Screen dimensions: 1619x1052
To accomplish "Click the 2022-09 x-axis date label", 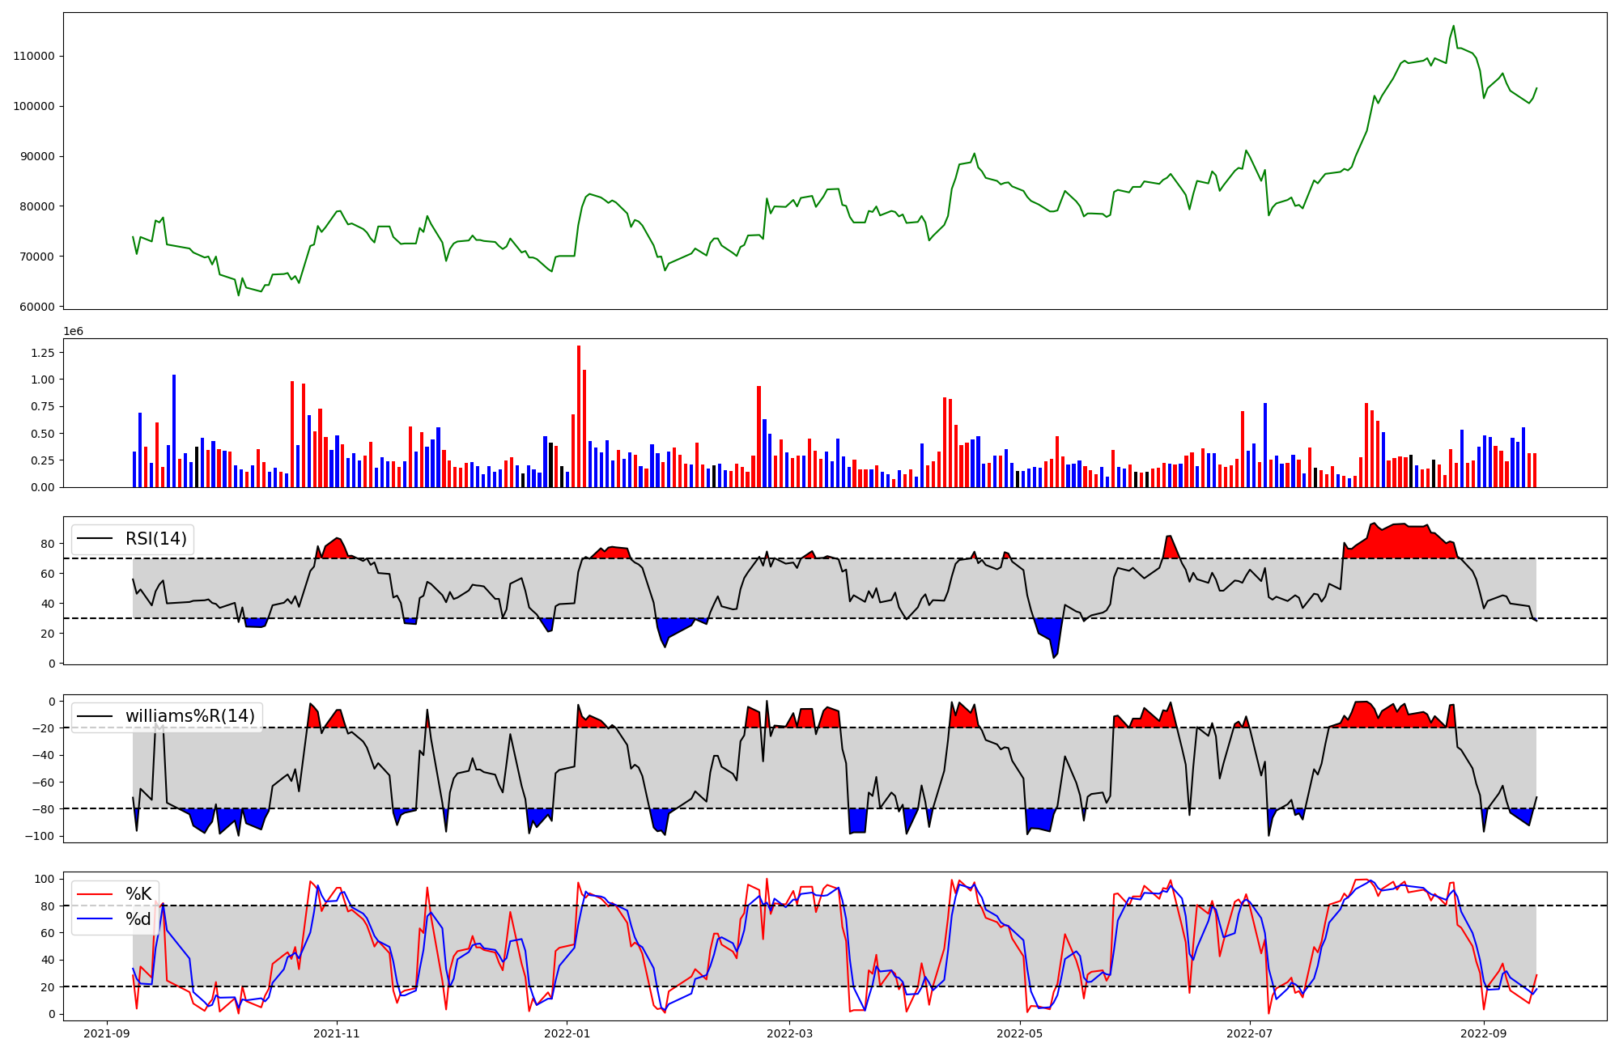I will (1483, 1033).
